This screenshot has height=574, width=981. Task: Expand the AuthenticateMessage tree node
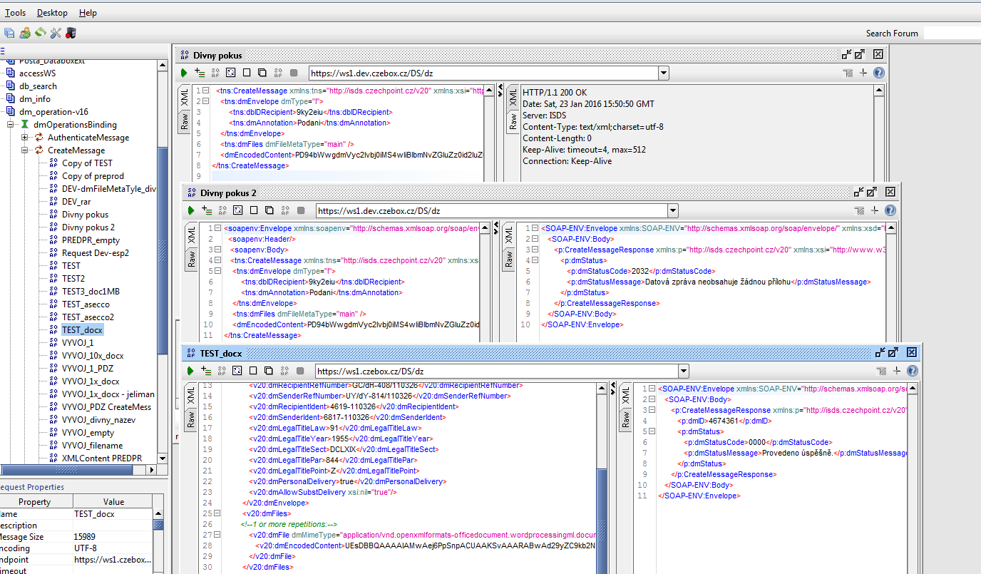click(25, 138)
